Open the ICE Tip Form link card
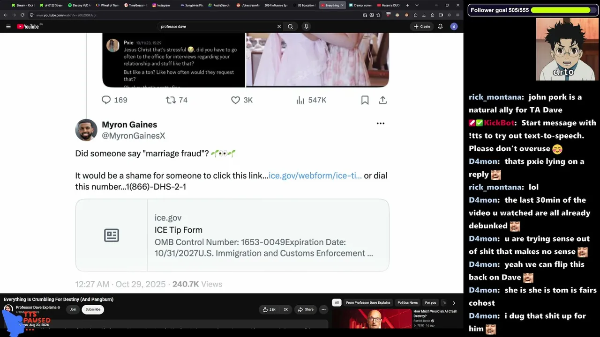Image resolution: width=600 pixels, height=337 pixels. (232, 235)
